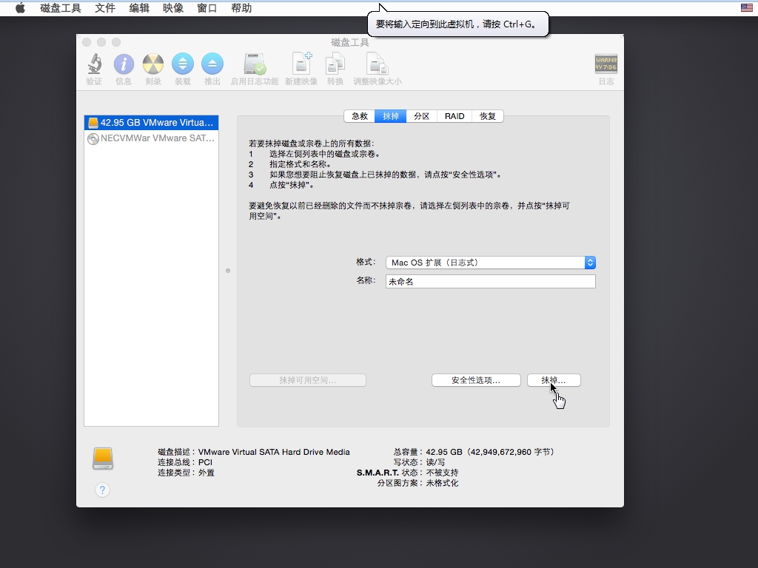Viewport: 758px width, 568px height.
Task: Open the 帮助 menu
Action: pyautogui.click(x=241, y=8)
